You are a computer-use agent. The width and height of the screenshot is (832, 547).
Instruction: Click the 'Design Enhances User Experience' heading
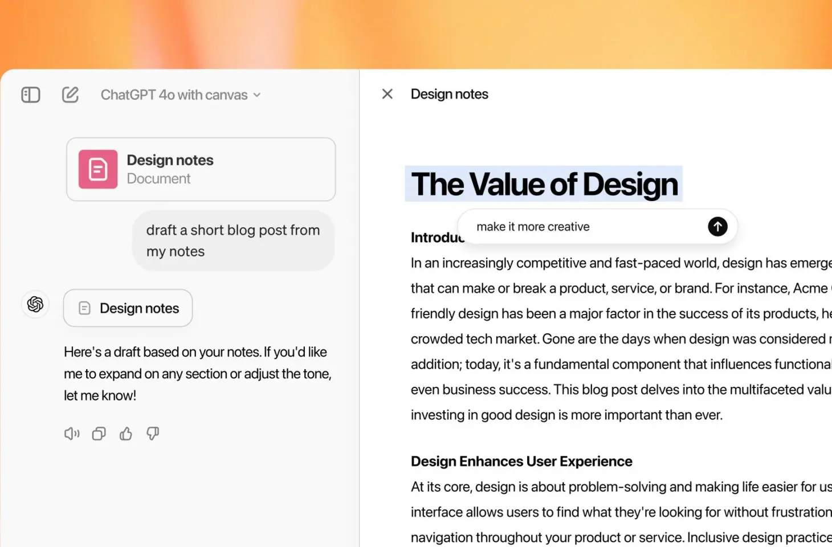click(521, 461)
